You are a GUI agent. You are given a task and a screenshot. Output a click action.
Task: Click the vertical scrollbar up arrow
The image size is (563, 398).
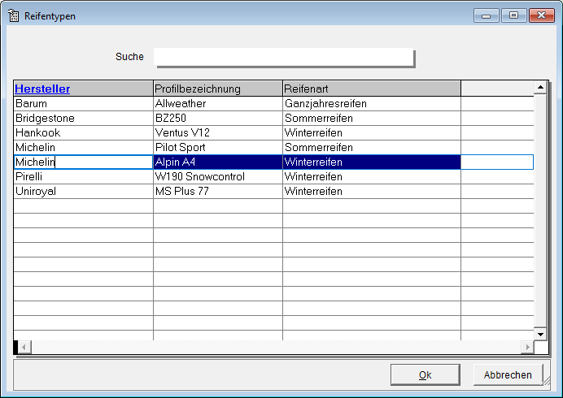(x=540, y=87)
